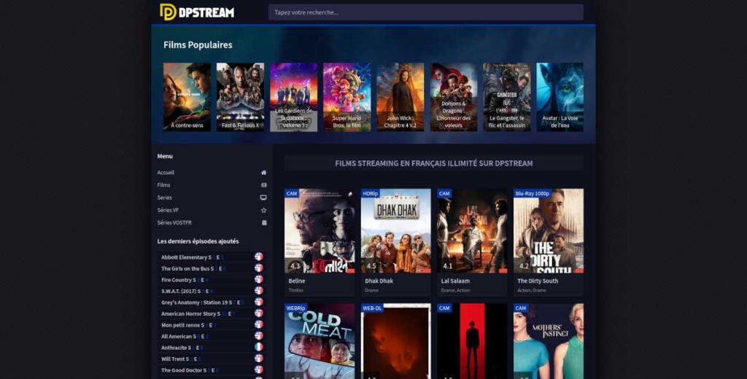
Task: Open Super Mario Bros, le film poster
Action: tap(347, 97)
